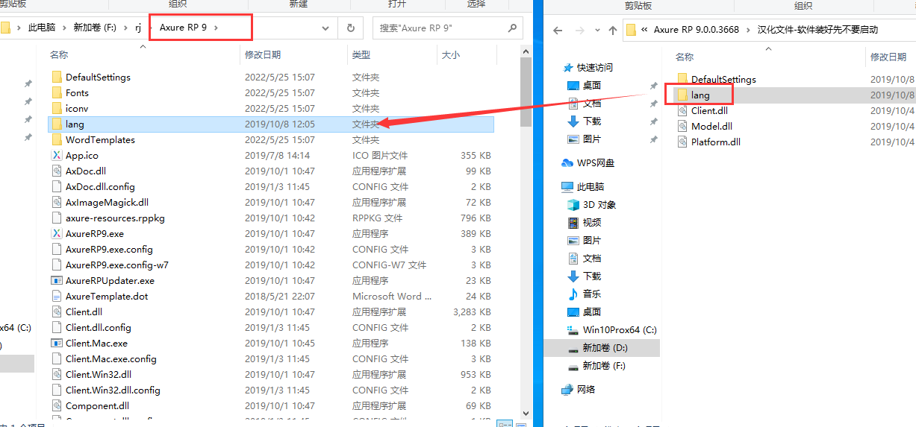Screen dimensions: 916x427
Task: Select the axure-resources.rppkg file icon
Action: [x=57, y=218]
